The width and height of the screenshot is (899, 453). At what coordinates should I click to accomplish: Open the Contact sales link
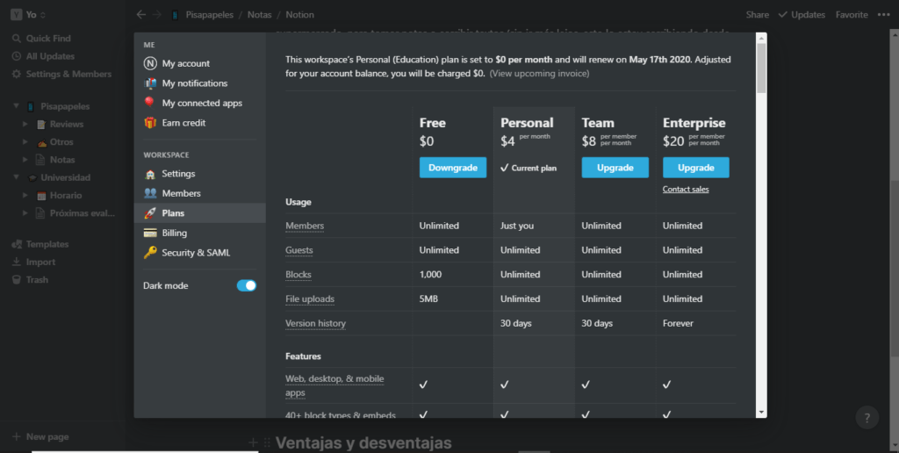pos(686,190)
